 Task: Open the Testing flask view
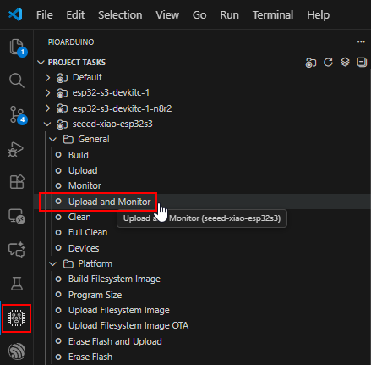16,284
